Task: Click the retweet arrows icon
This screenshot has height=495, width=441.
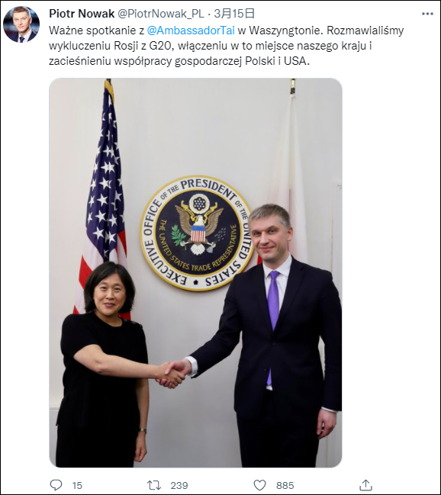Action: coord(154,485)
